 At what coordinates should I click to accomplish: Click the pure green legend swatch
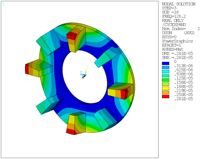coord(165,80)
